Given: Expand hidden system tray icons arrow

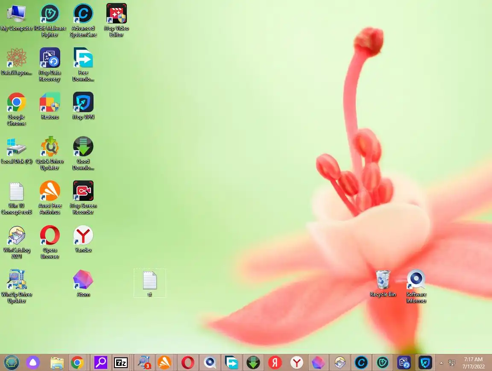Looking at the screenshot, I should click(441, 363).
